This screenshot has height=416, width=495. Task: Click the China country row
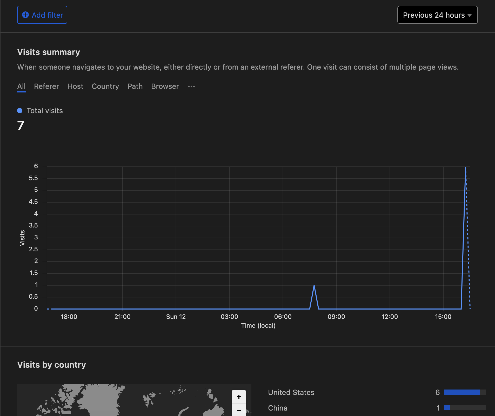pyautogui.click(x=277, y=408)
